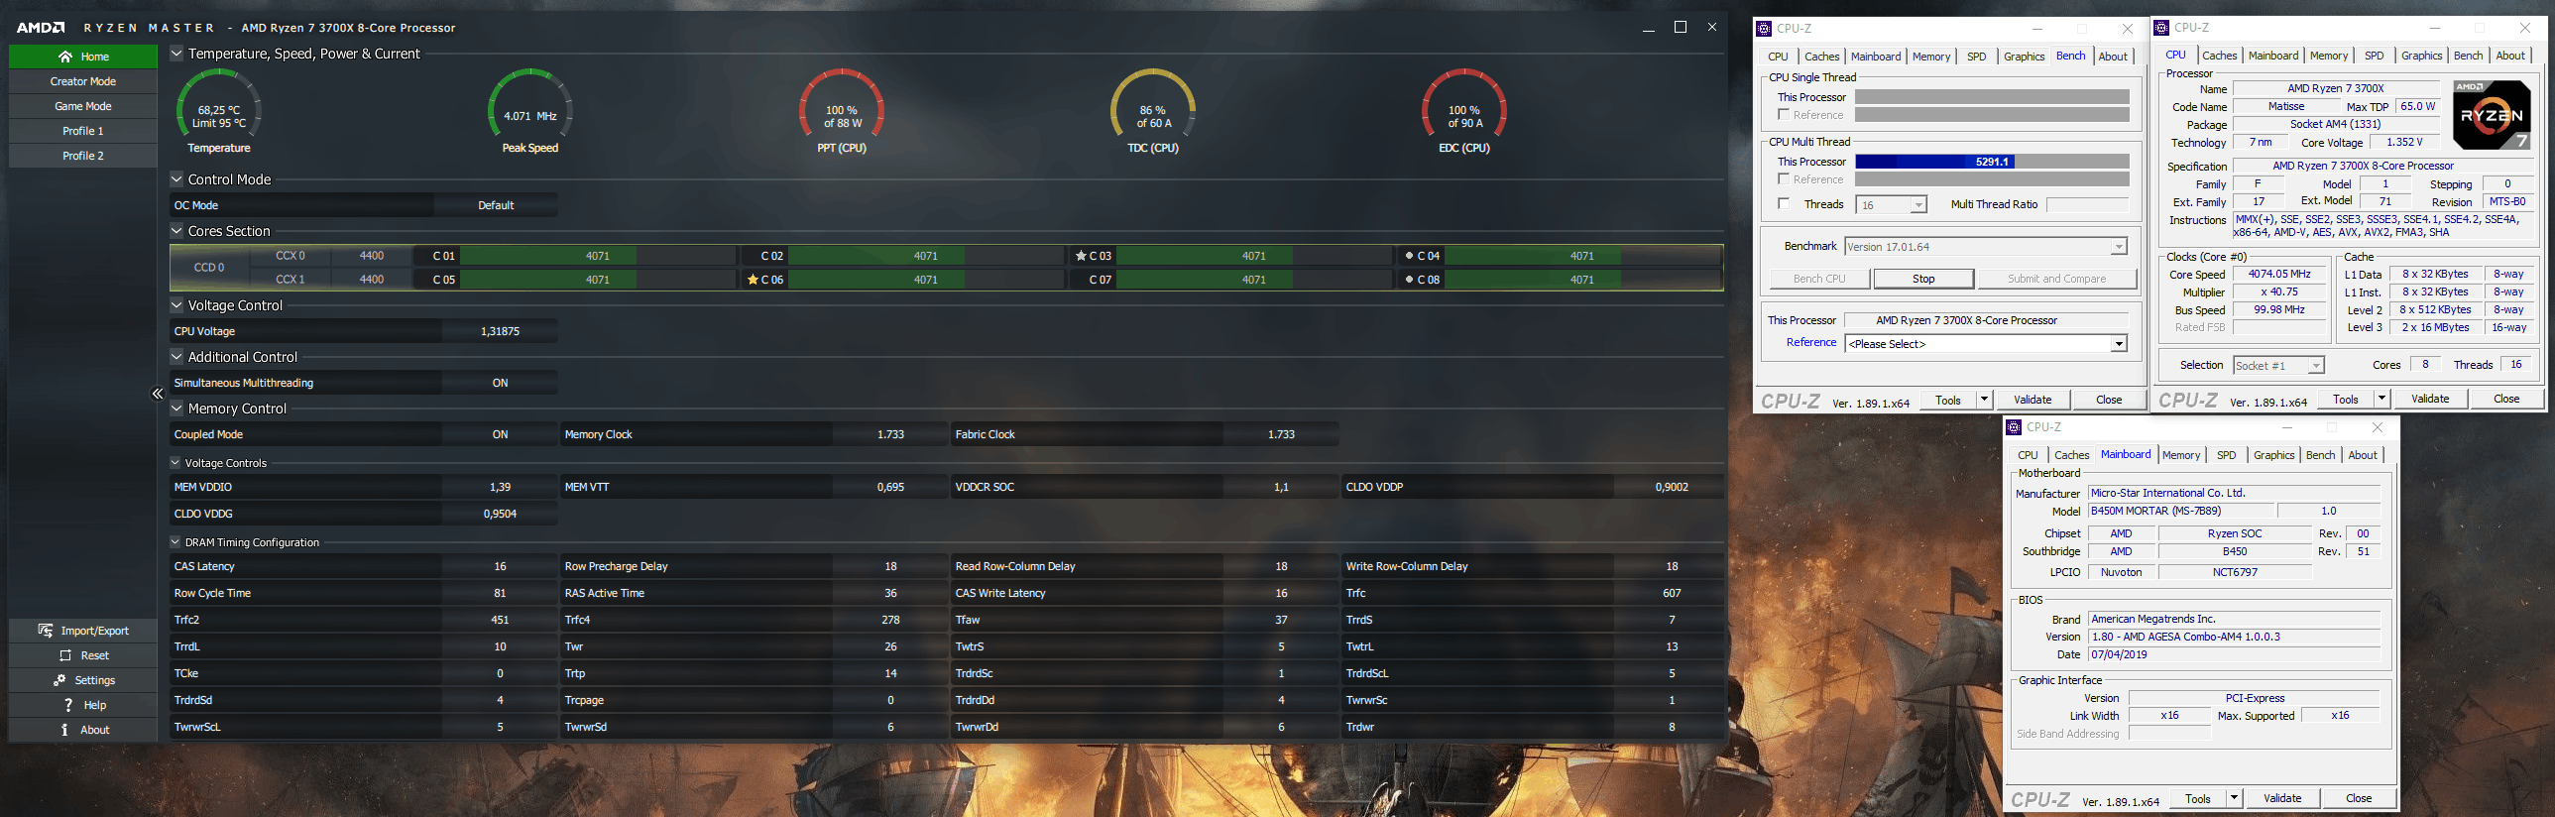The height and width of the screenshot is (817, 2555).
Task: Toggle Coupled Mode ON value
Action: (500, 434)
